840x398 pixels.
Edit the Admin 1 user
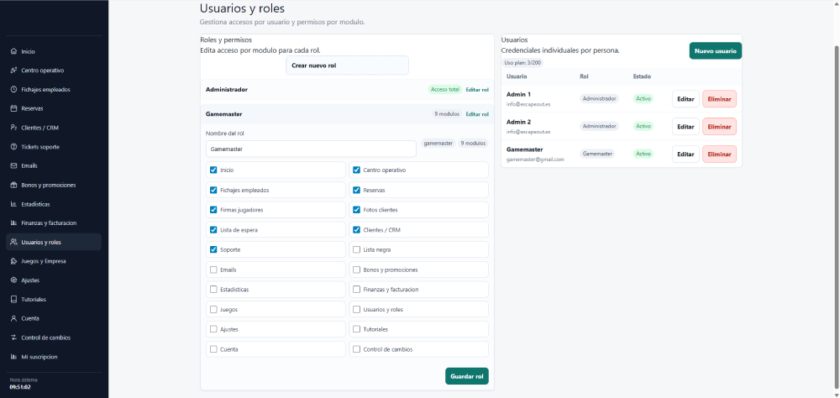[x=685, y=98]
